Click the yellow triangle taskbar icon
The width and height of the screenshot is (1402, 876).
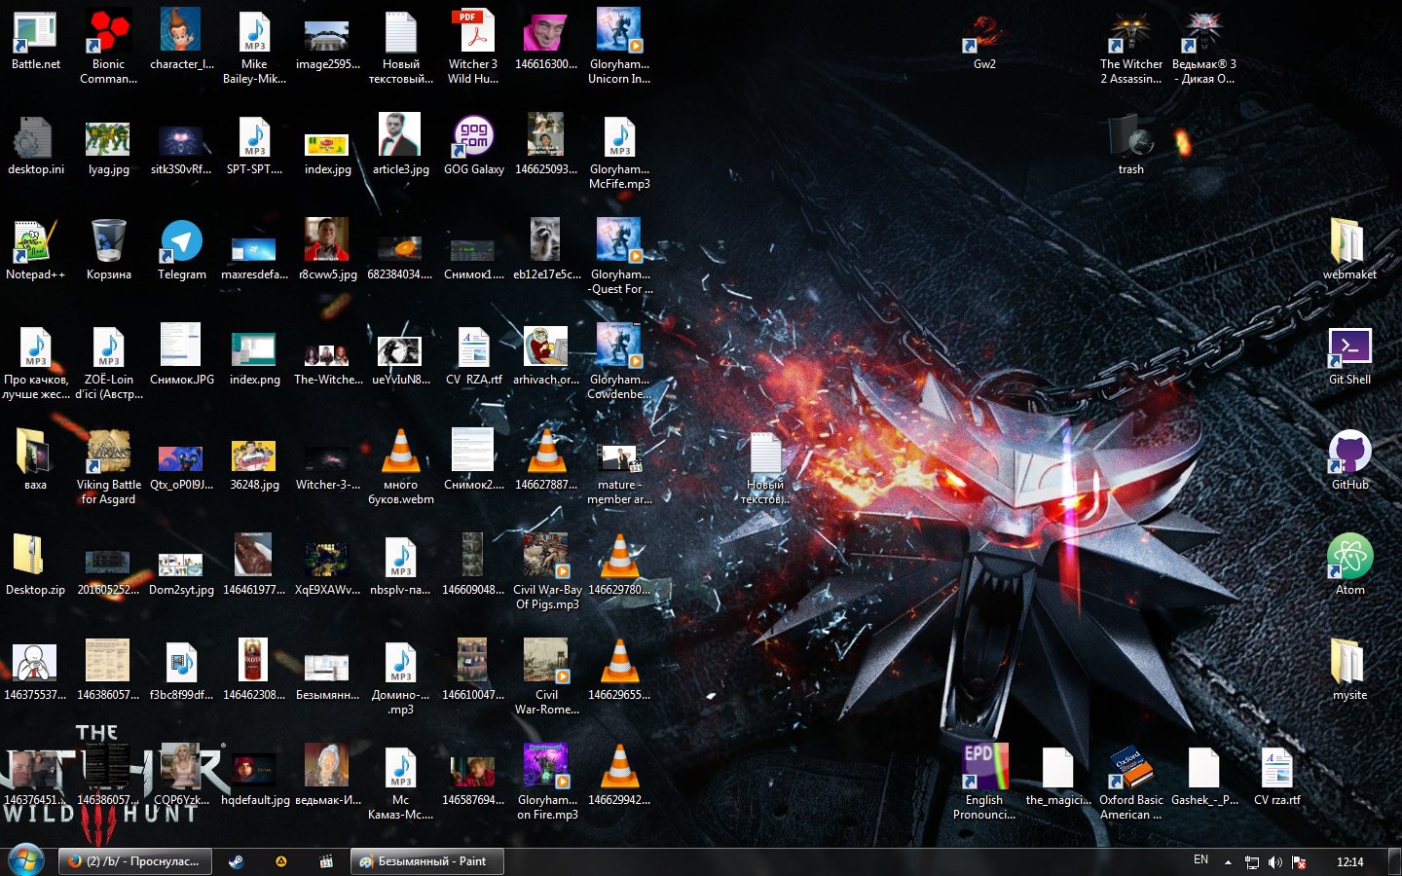coord(281,861)
